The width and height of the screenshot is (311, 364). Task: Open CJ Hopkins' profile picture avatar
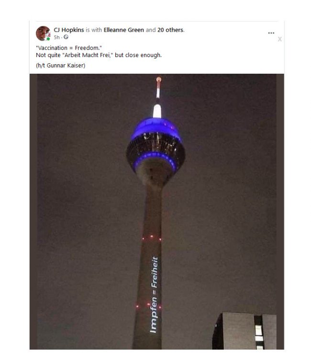tap(43, 33)
